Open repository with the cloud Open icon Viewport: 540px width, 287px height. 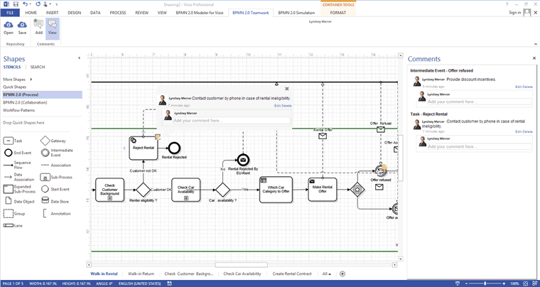pyautogui.click(x=9, y=28)
